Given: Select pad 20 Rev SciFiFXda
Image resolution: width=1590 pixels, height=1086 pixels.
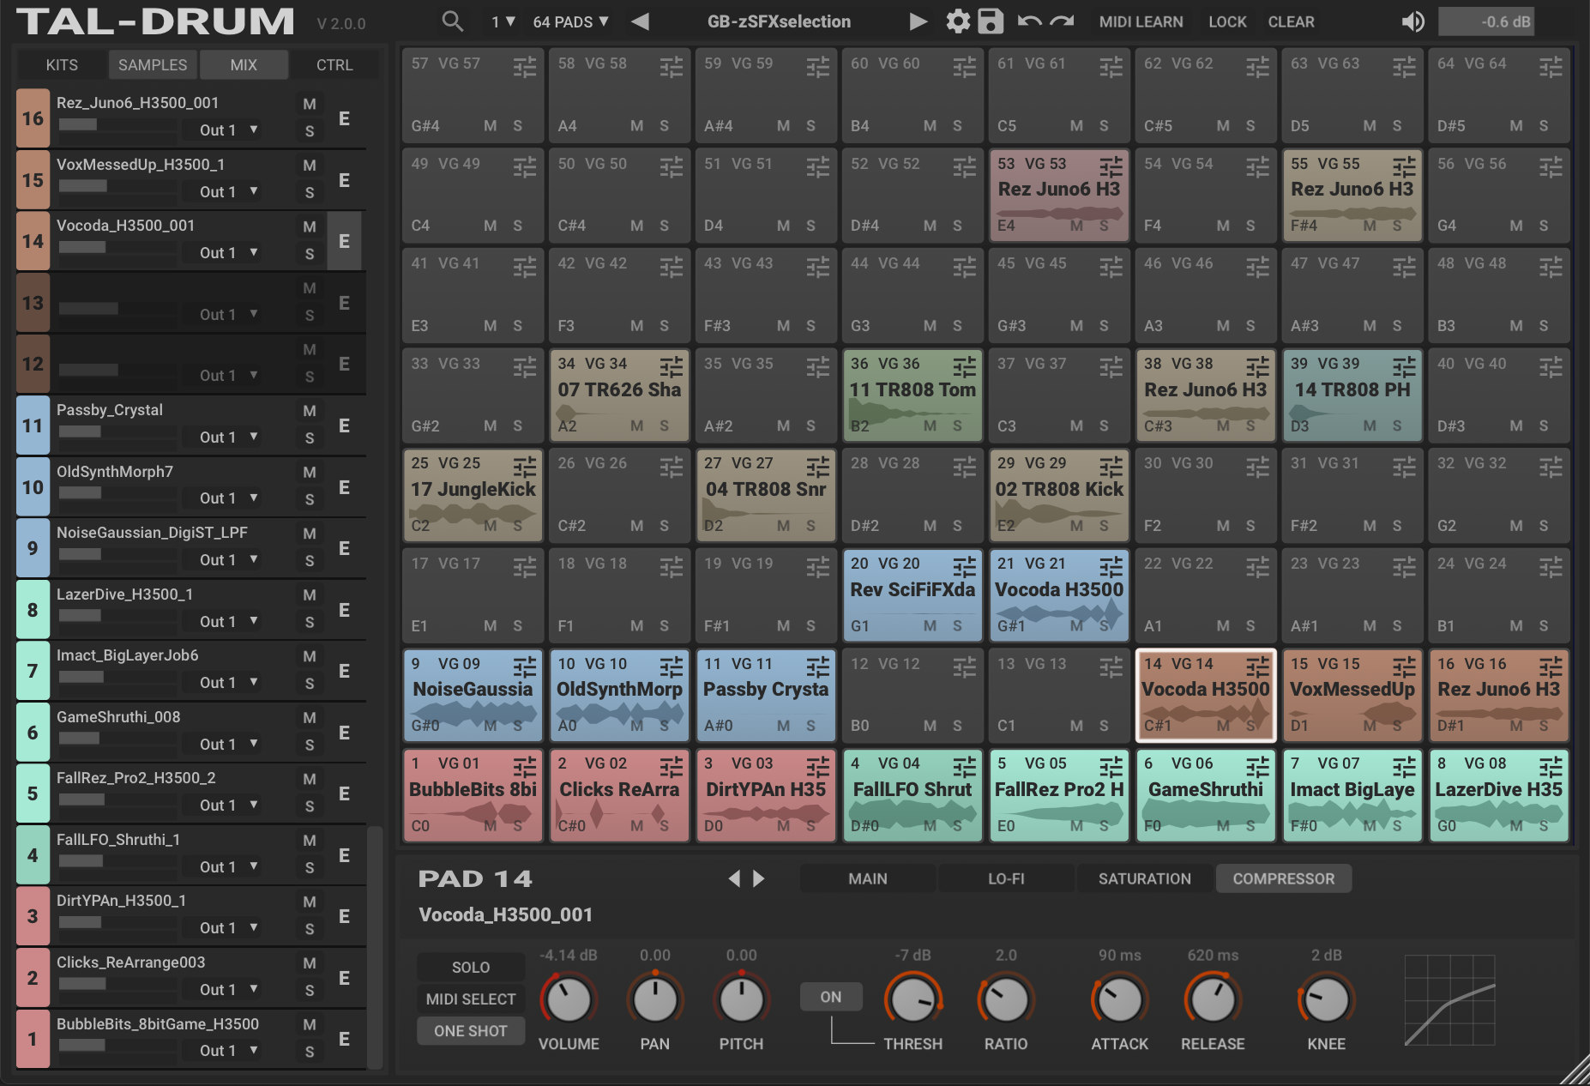Looking at the screenshot, I should 912,597.
